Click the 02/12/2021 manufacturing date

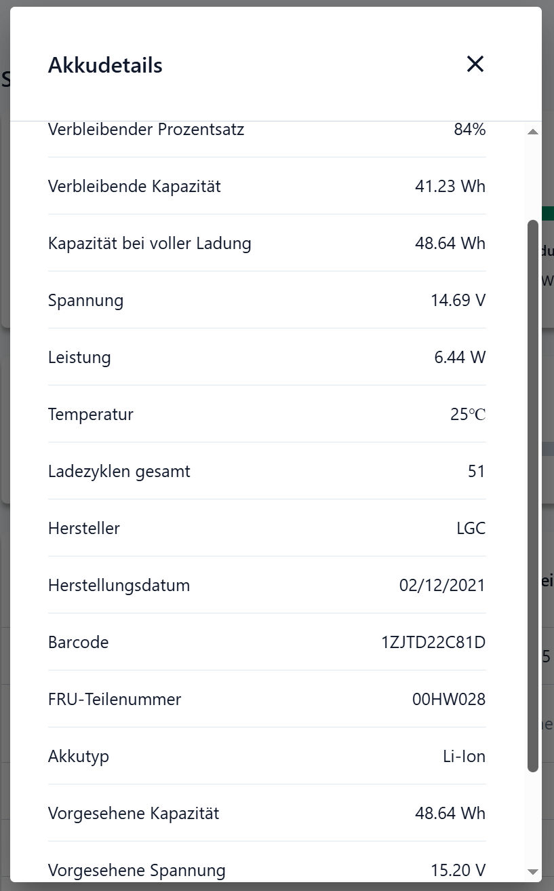click(442, 585)
